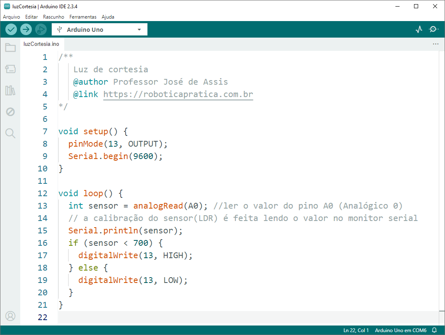This screenshot has height=335, width=445.
Task: Click line number 12 in the gutter
Action: (43, 193)
